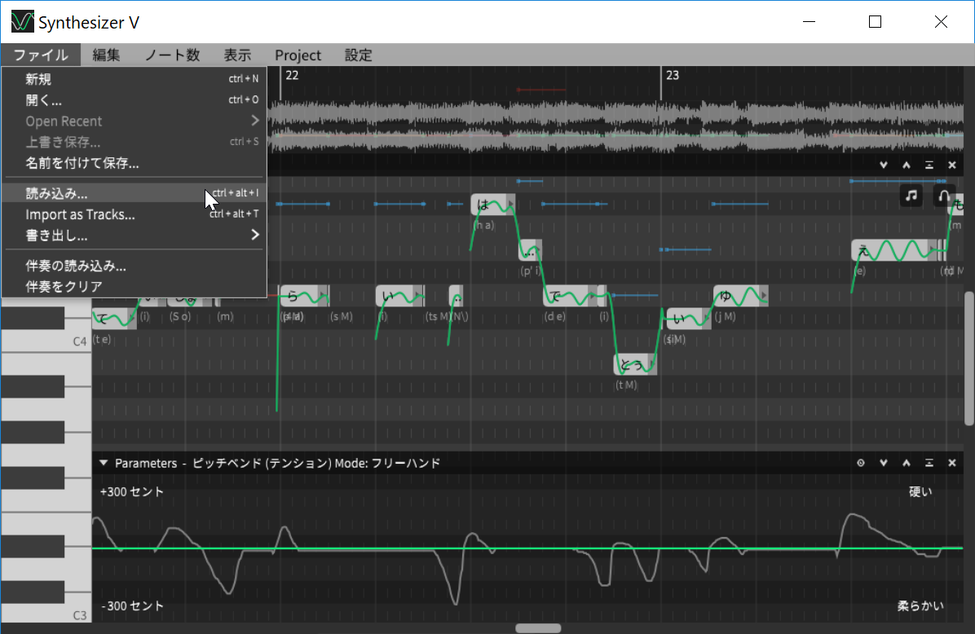Click piano roll panel's up-chevron icon

tap(907, 165)
